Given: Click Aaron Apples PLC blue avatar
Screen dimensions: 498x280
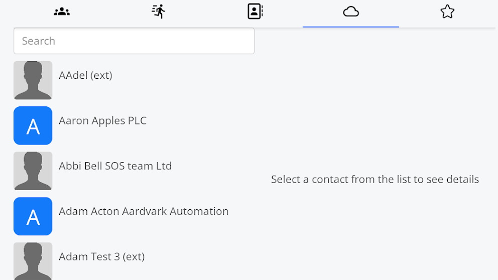Looking at the screenshot, I should pos(33,125).
